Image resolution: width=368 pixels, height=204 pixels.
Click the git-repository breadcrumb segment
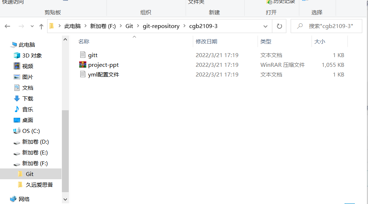(161, 26)
